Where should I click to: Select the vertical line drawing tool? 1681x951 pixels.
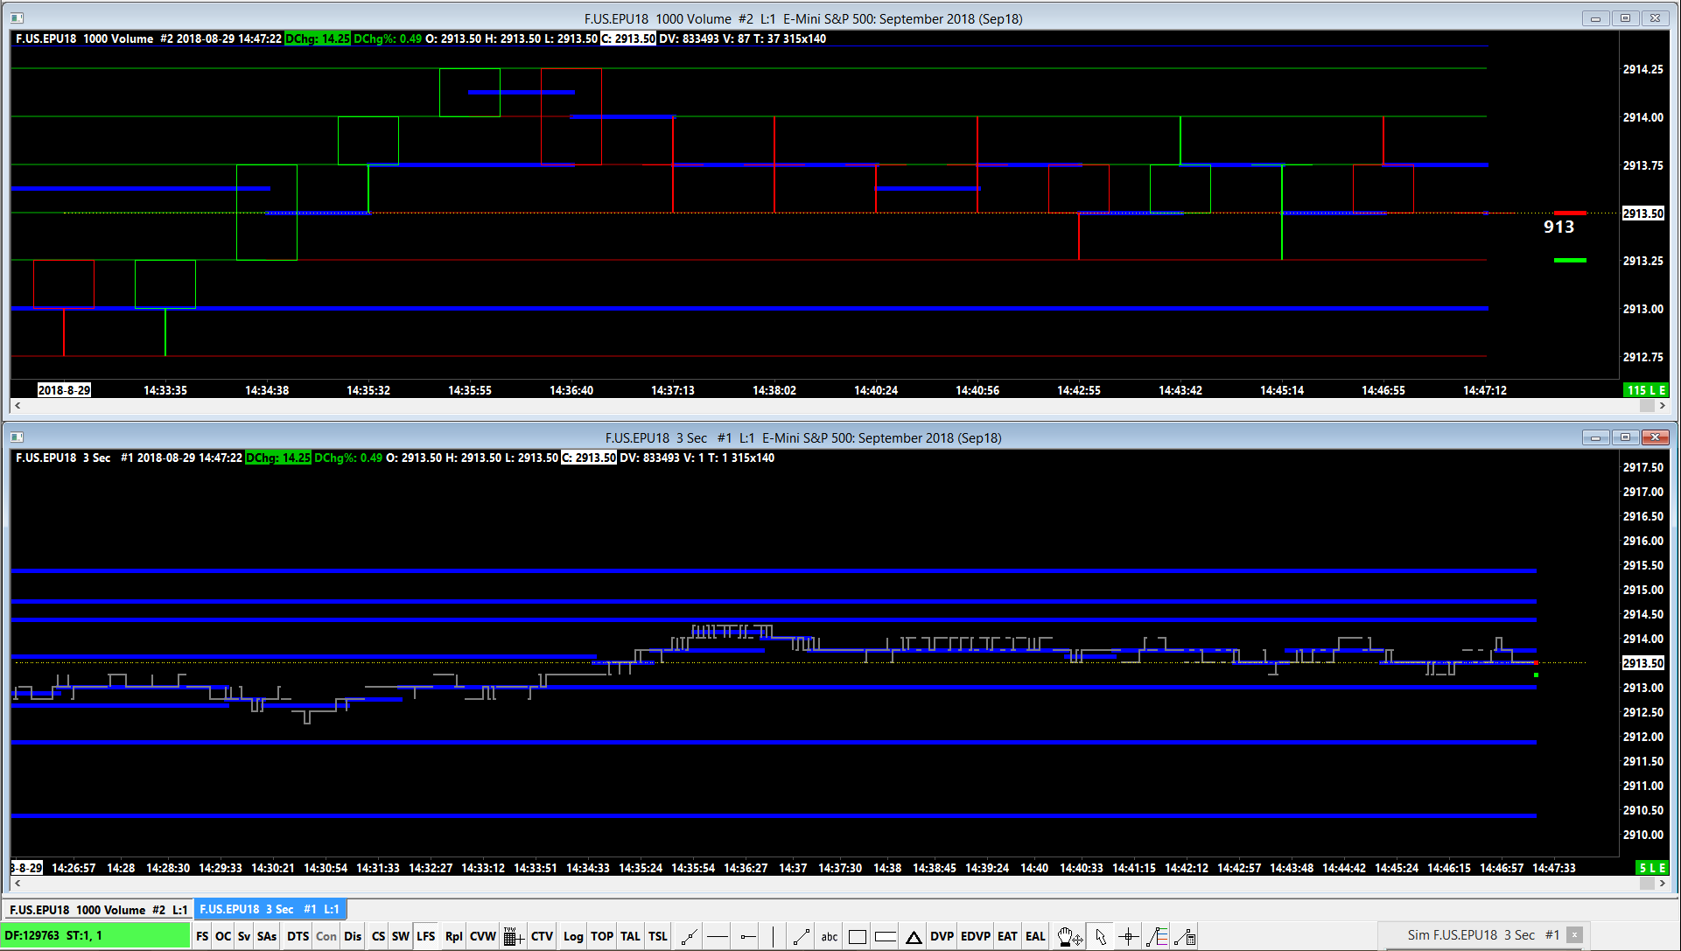point(774,937)
